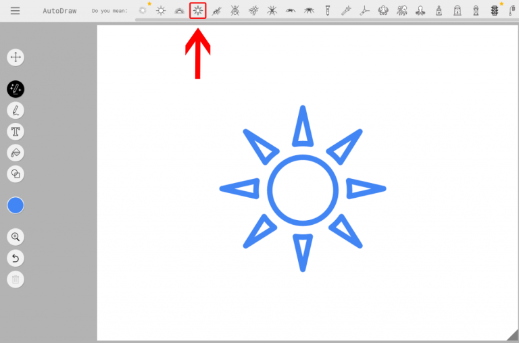519x343 pixels.
Task: Choose the first starred sun suggestion
Action: [x=143, y=10]
